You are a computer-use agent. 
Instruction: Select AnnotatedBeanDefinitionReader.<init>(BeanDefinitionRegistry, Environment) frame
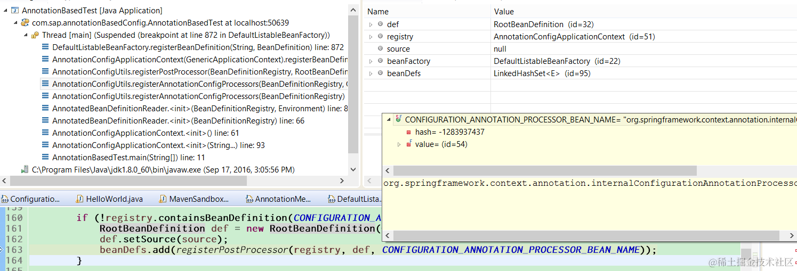click(x=200, y=109)
